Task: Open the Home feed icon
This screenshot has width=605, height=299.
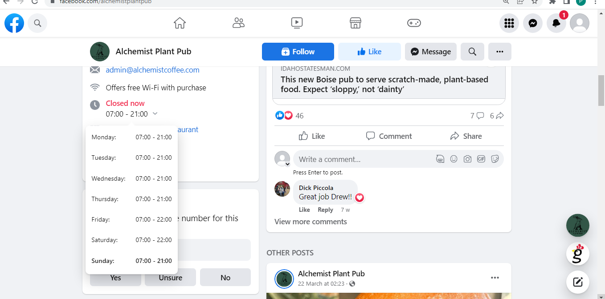Action: tap(180, 23)
